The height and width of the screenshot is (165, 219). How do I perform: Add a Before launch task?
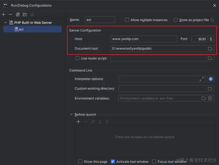[x=79, y=122]
